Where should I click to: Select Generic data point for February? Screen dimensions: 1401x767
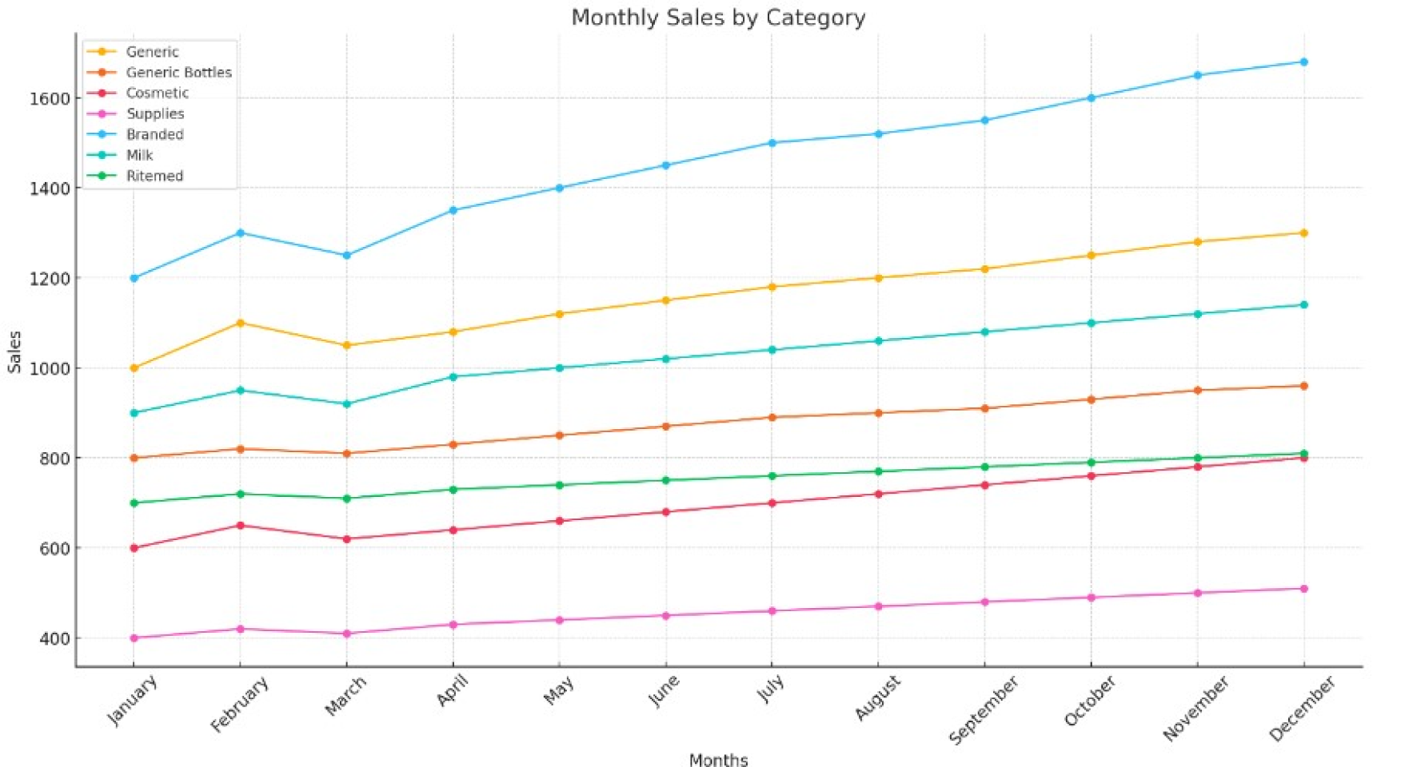(x=240, y=323)
